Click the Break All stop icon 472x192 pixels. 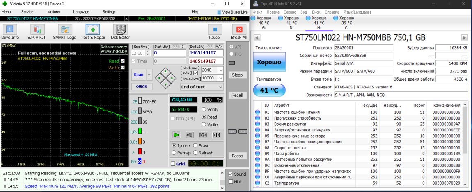click(238, 32)
